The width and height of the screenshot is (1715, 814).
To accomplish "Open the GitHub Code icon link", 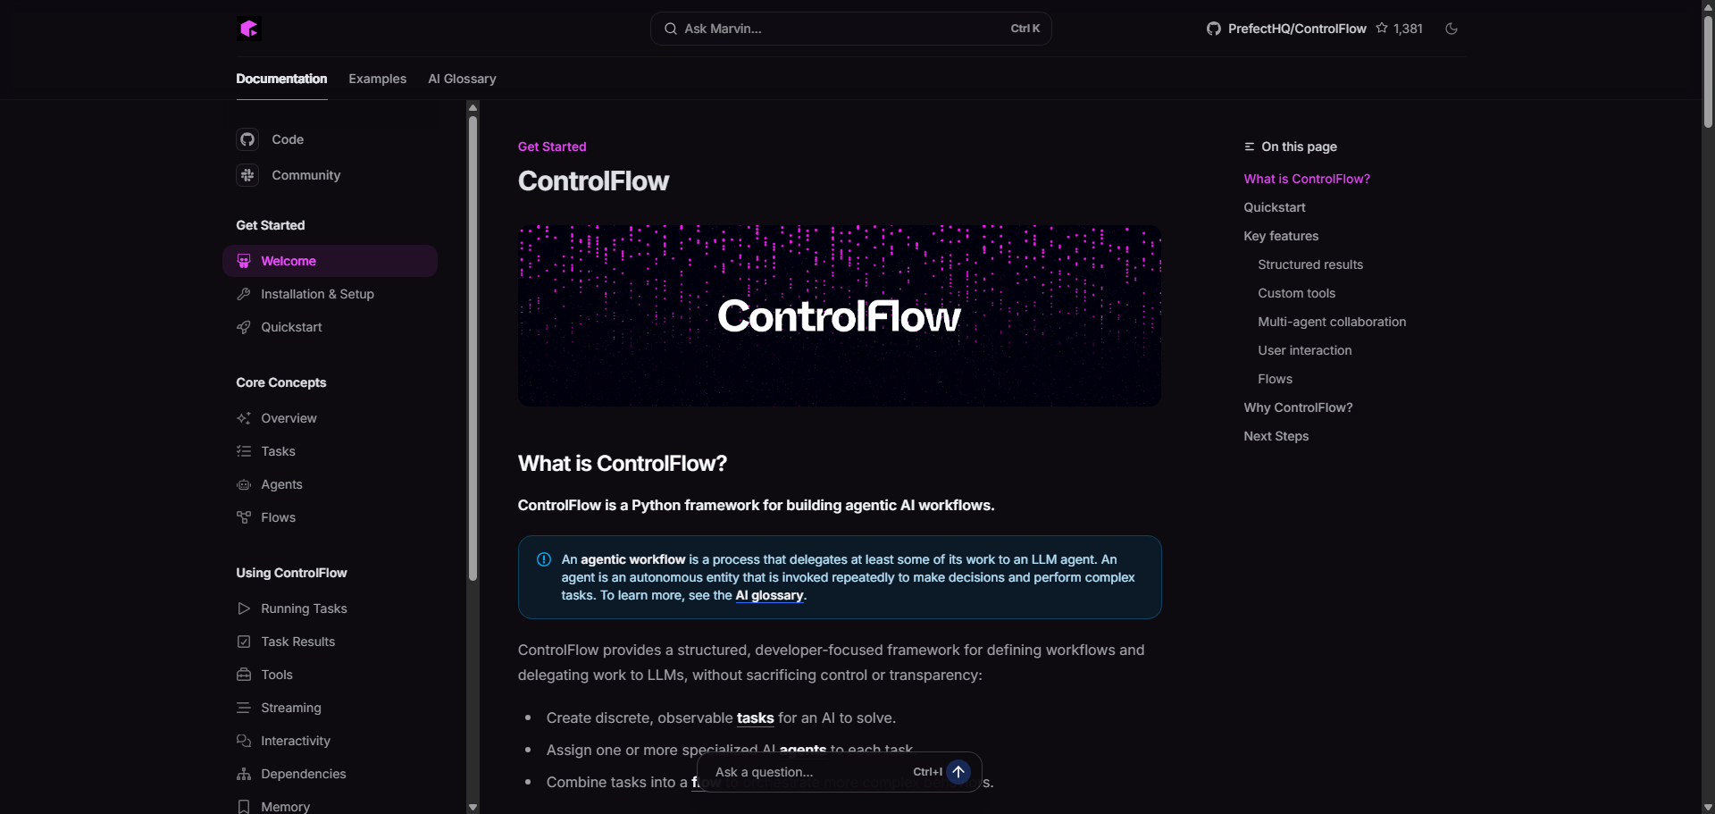I will [247, 139].
